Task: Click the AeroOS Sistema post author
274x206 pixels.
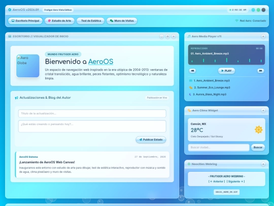Action: tap(28, 157)
